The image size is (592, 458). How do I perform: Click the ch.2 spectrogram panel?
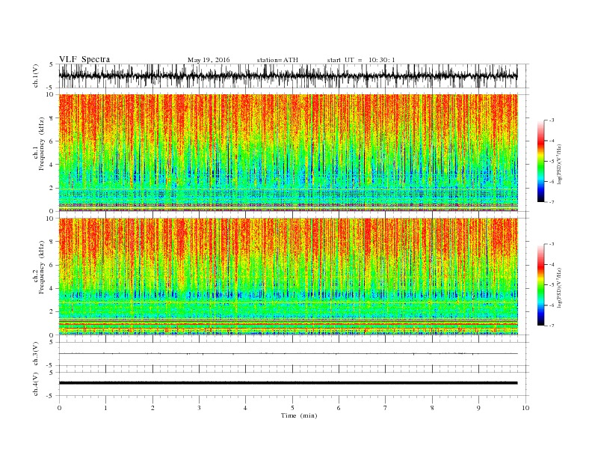288,277
